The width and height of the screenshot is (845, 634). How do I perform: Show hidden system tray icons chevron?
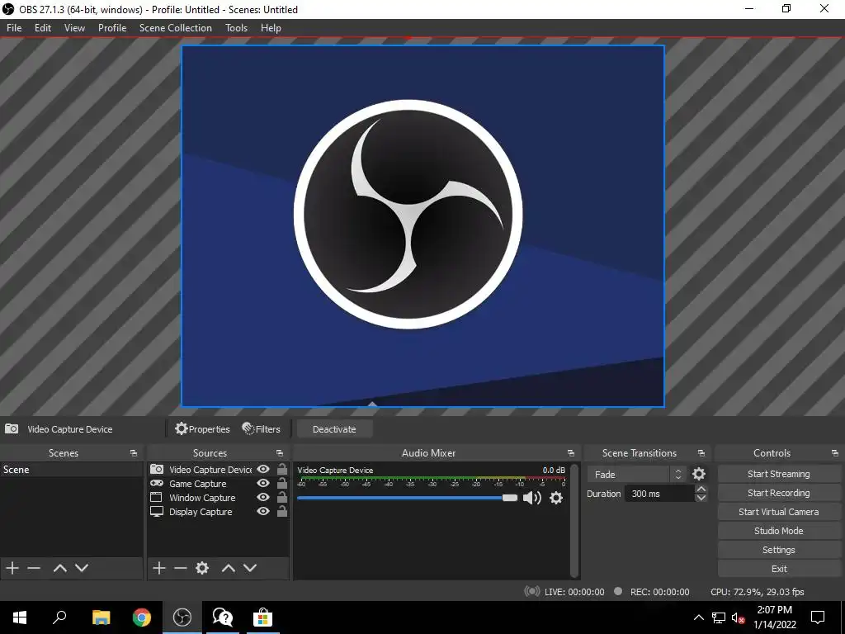point(698,617)
